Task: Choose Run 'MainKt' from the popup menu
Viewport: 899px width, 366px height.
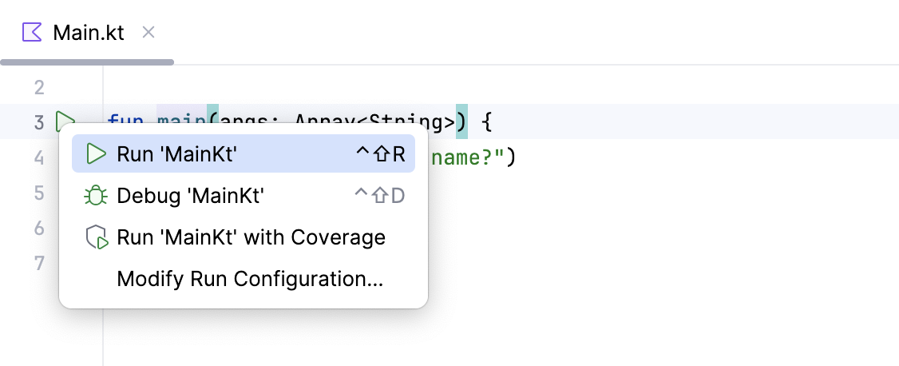Action: coord(177,154)
